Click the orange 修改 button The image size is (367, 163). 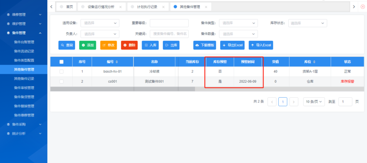pos(109,45)
